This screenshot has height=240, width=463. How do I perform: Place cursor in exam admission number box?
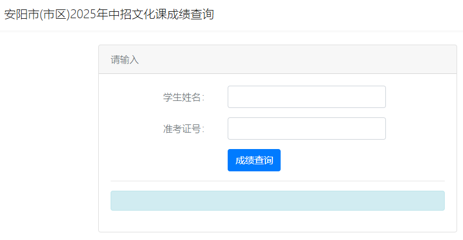[307, 129]
